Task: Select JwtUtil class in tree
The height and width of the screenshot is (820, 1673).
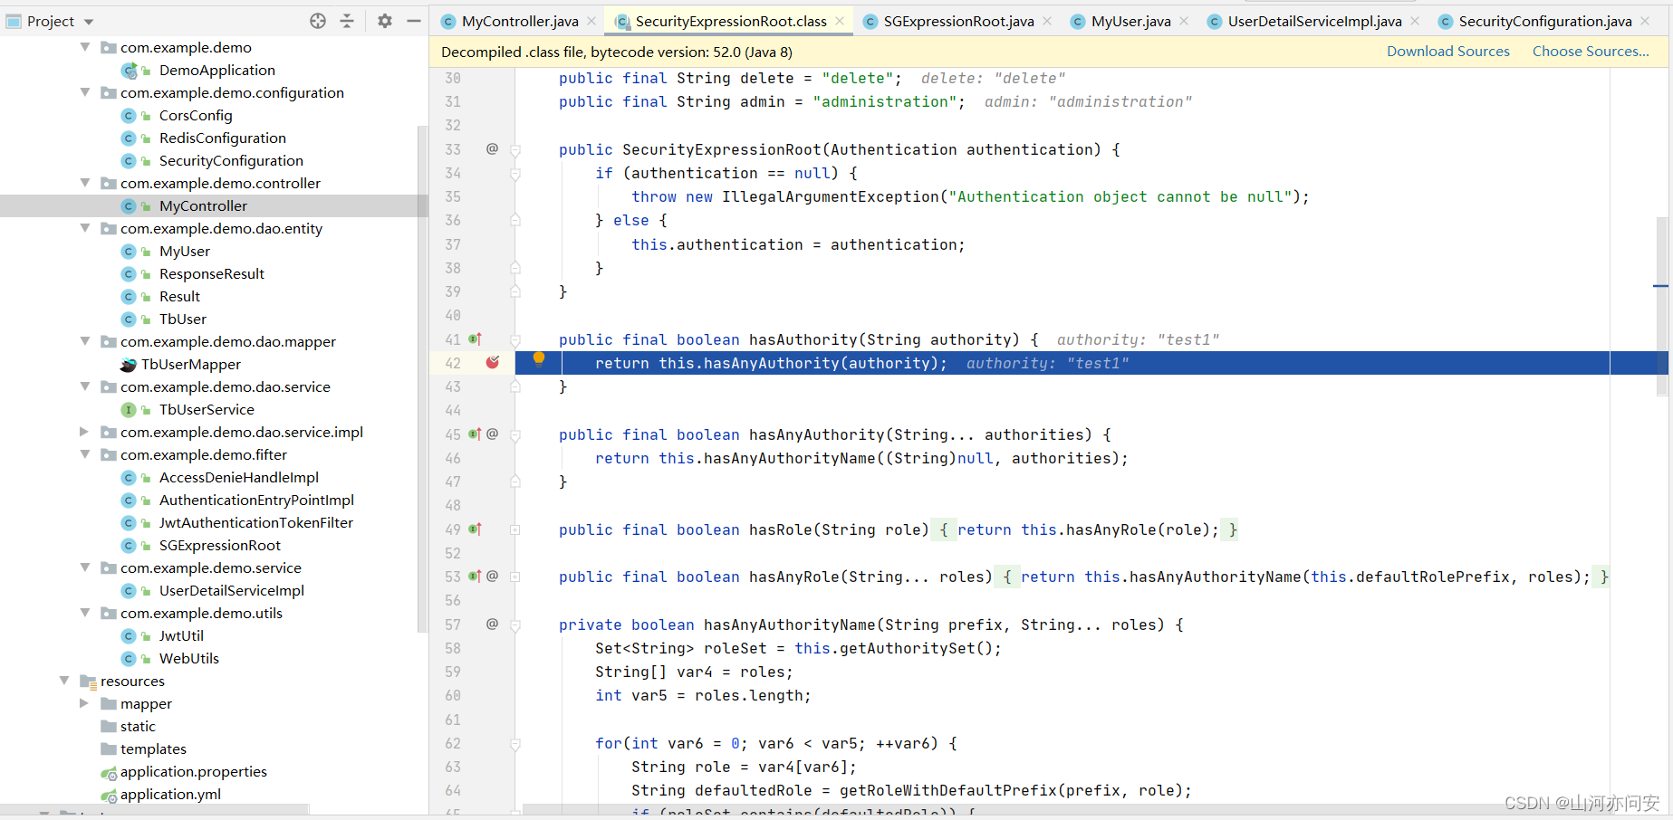Action: click(181, 635)
